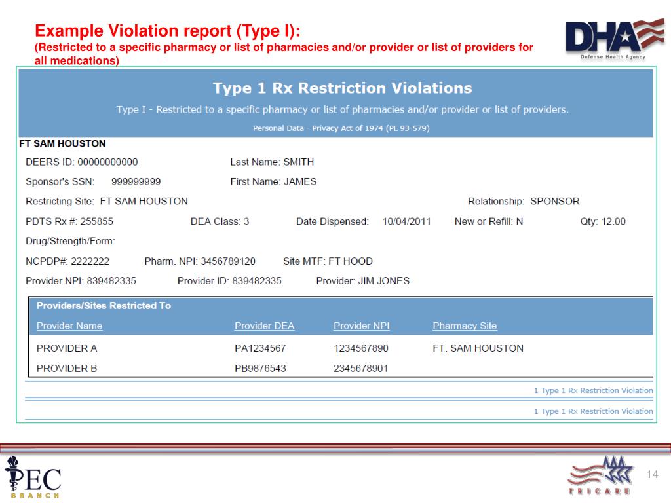Click DEA Class: 3 field
The width and height of the screenshot is (671, 503).
[220, 221]
